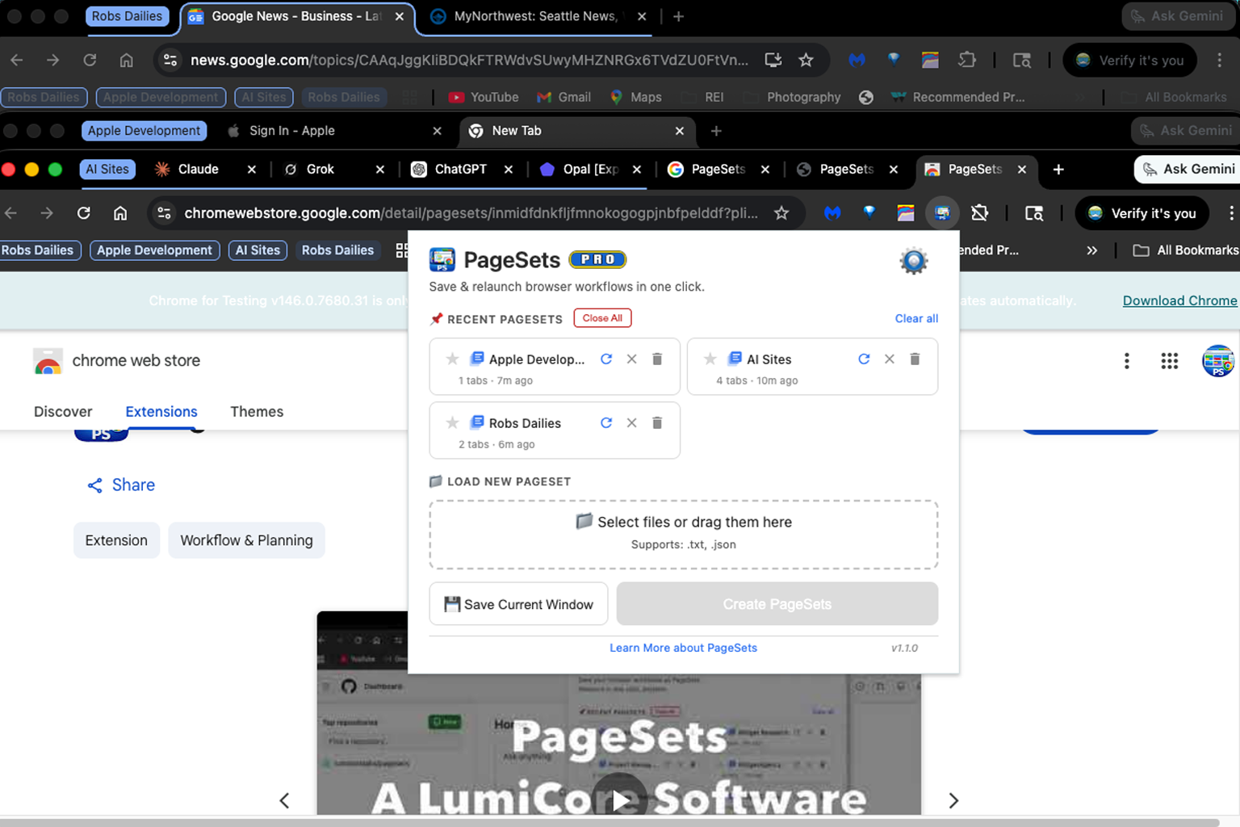This screenshot has height=827, width=1240.
Task: Open the Google account avatar
Action: [1217, 361]
